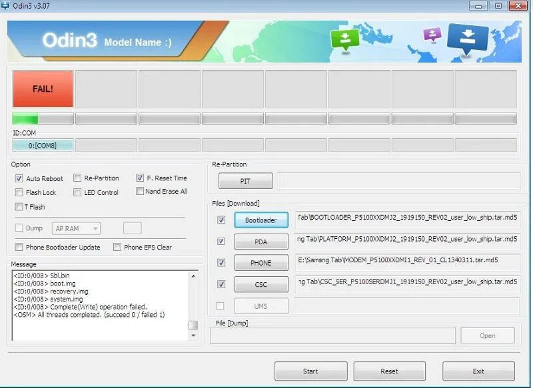This screenshot has width=533, height=388.
Task: Check the UMS file checkbox
Action: (x=221, y=306)
